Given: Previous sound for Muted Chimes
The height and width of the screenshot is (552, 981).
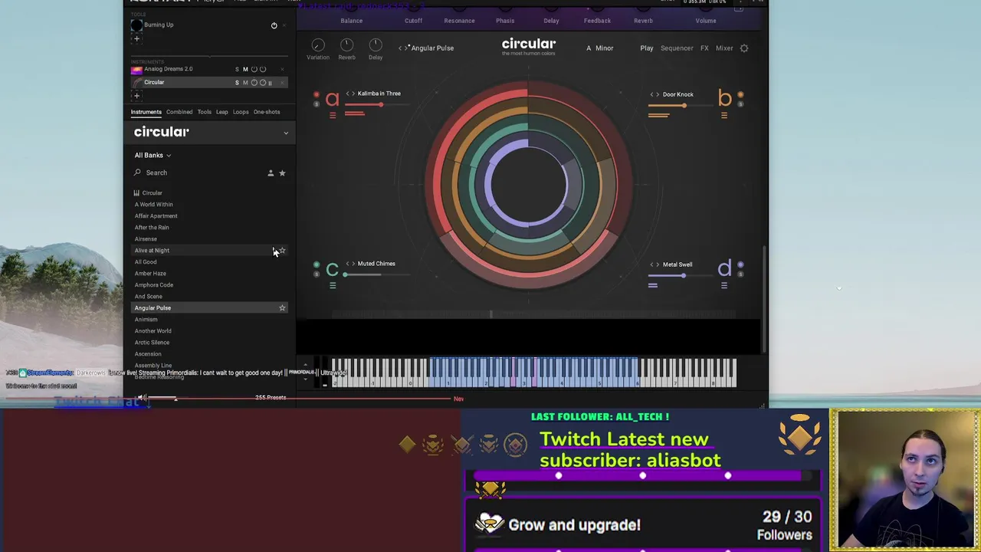Looking at the screenshot, I should click(348, 264).
